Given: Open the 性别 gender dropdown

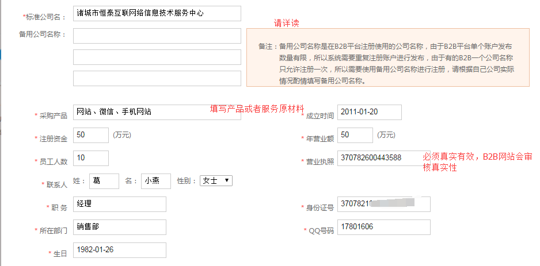Looking at the screenshot, I should tap(216, 180).
